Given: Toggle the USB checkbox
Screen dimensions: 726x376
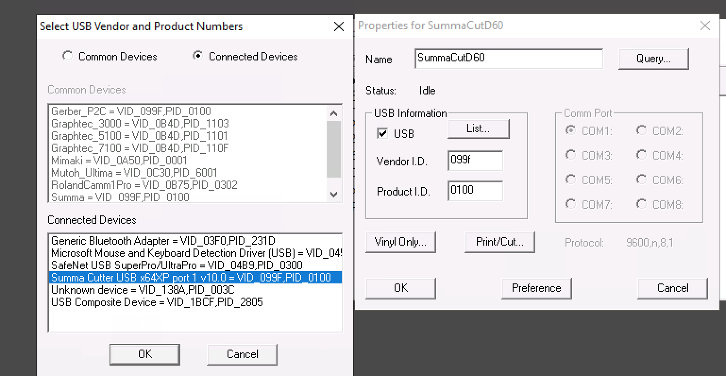Looking at the screenshot, I should point(383,134).
